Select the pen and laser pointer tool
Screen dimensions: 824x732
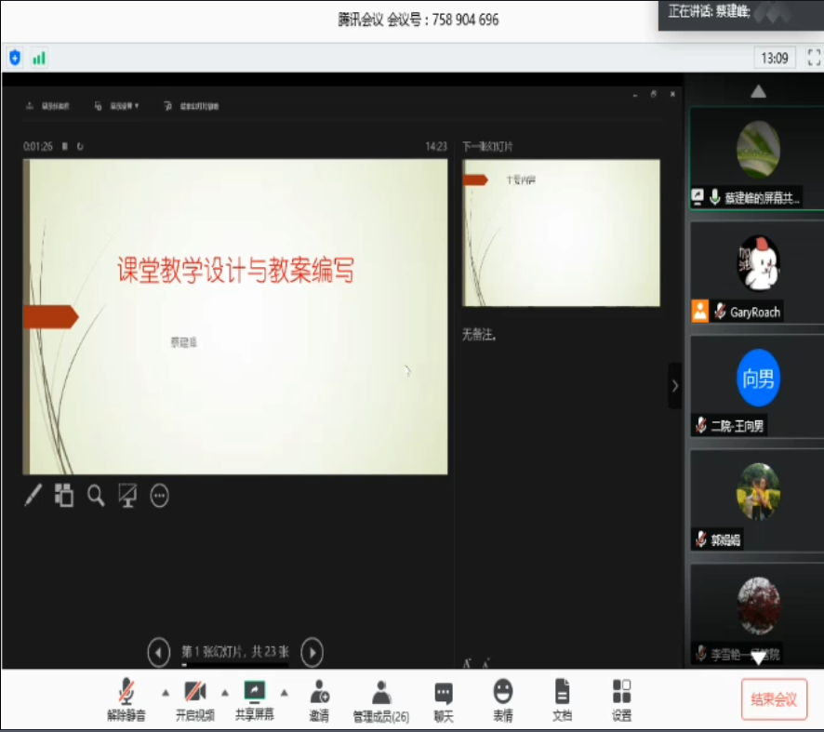[x=33, y=496]
